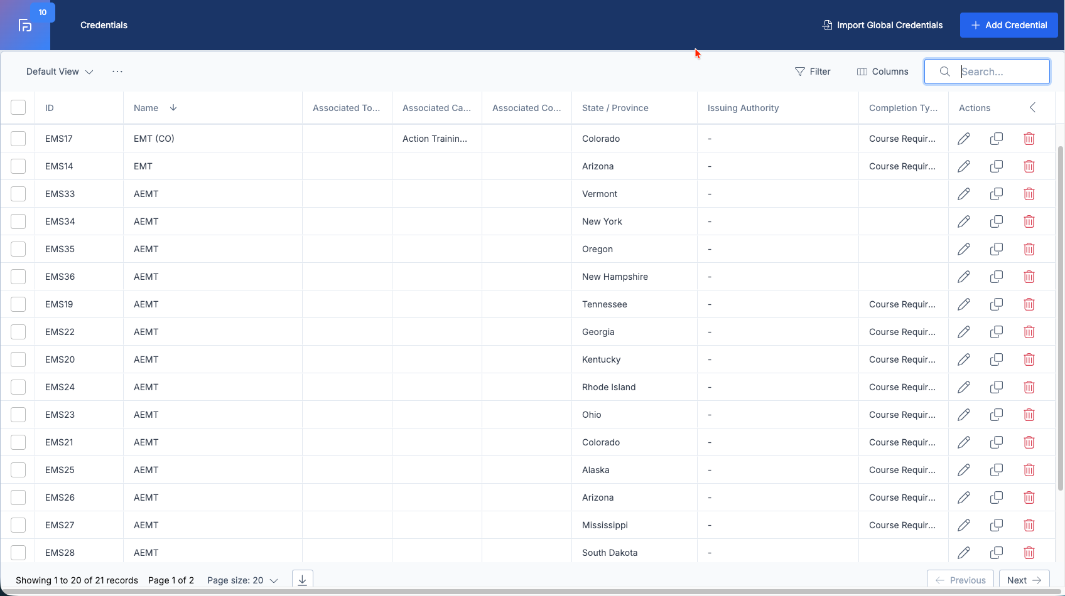Open the Columns chooser
Image resolution: width=1065 pixels, height=596 pixels.
[x=882, y=72]
